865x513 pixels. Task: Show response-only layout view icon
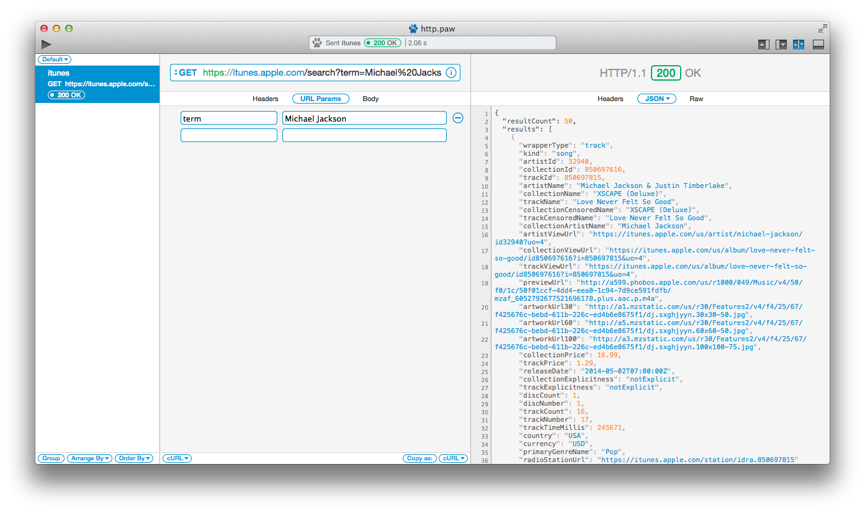coord(781,45)
